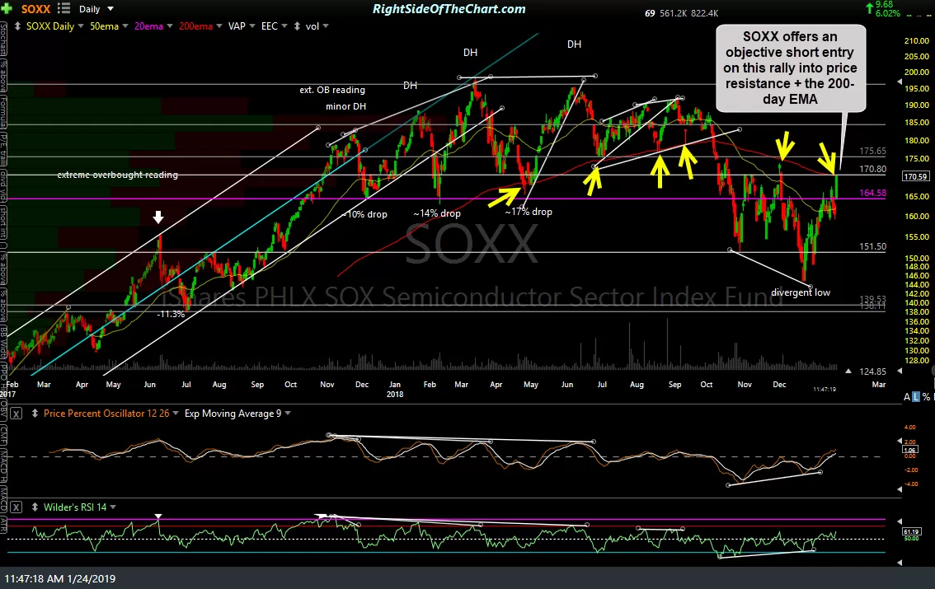Close the Wilder's RSI pane
The height and width of the screenshot is (589, 935).
pyautogui.click(x=16, y=507)
